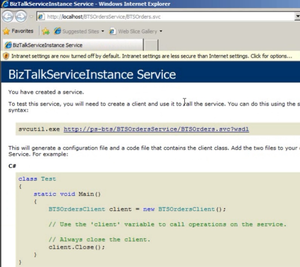Viewport: 300px width, 267px height.
Task: Click the 'client.Close();' code line
Action: (77, 247)
